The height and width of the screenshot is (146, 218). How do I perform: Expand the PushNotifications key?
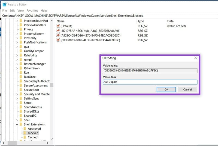(17, 42)
